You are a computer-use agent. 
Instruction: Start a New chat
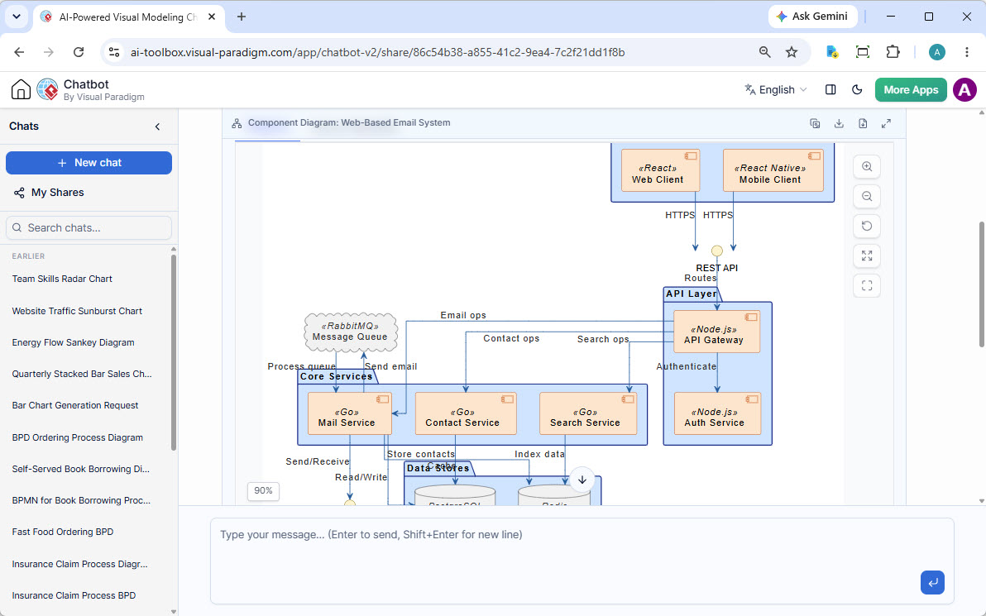89,163
